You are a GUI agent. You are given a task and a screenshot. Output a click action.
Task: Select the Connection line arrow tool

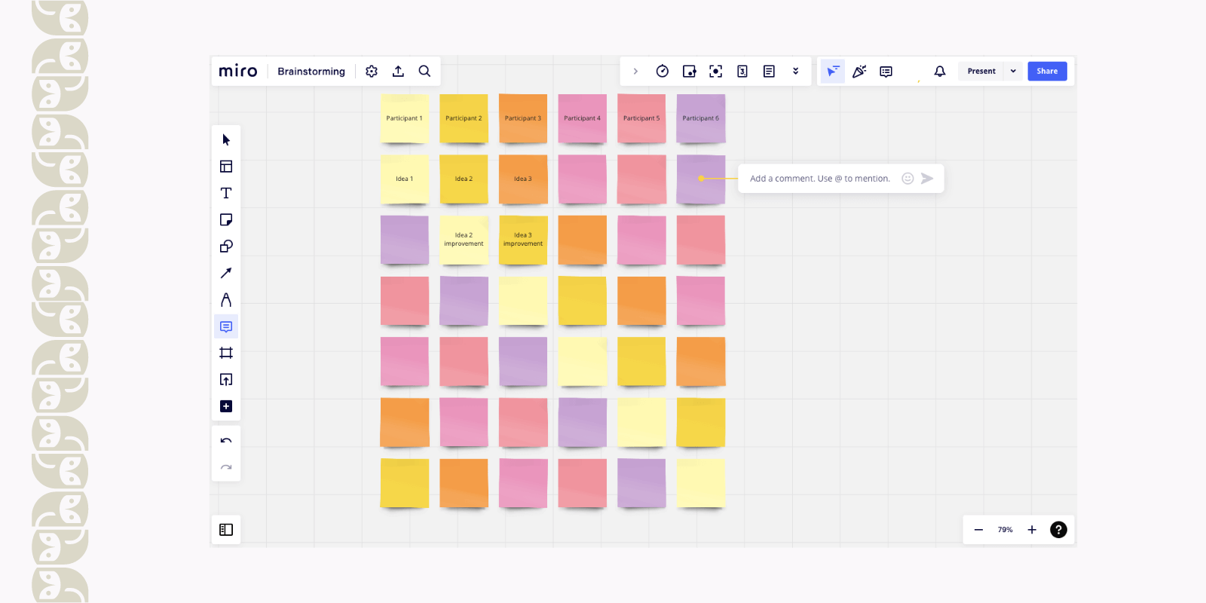[x=226, y=273]
